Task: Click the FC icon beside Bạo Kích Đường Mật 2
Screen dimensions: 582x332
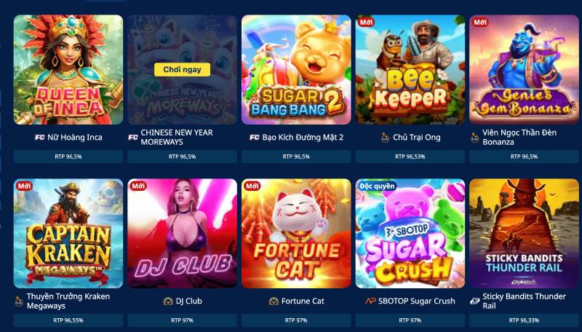Action: pyautogui.click(x=254, y=138)
